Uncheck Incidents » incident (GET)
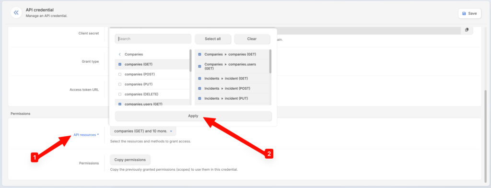Screen dimensions: 491x188 pos(199,78)
